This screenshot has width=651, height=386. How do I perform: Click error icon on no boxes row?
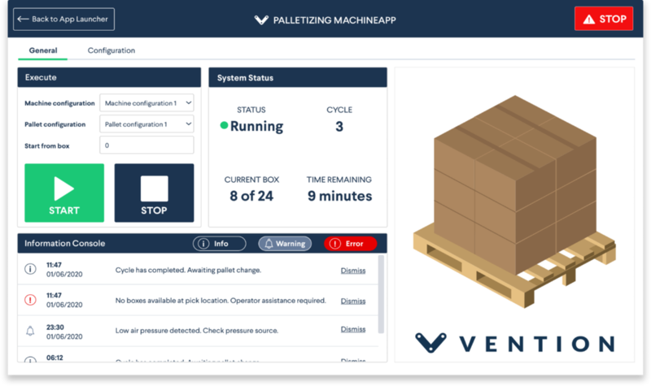point(30,300)
